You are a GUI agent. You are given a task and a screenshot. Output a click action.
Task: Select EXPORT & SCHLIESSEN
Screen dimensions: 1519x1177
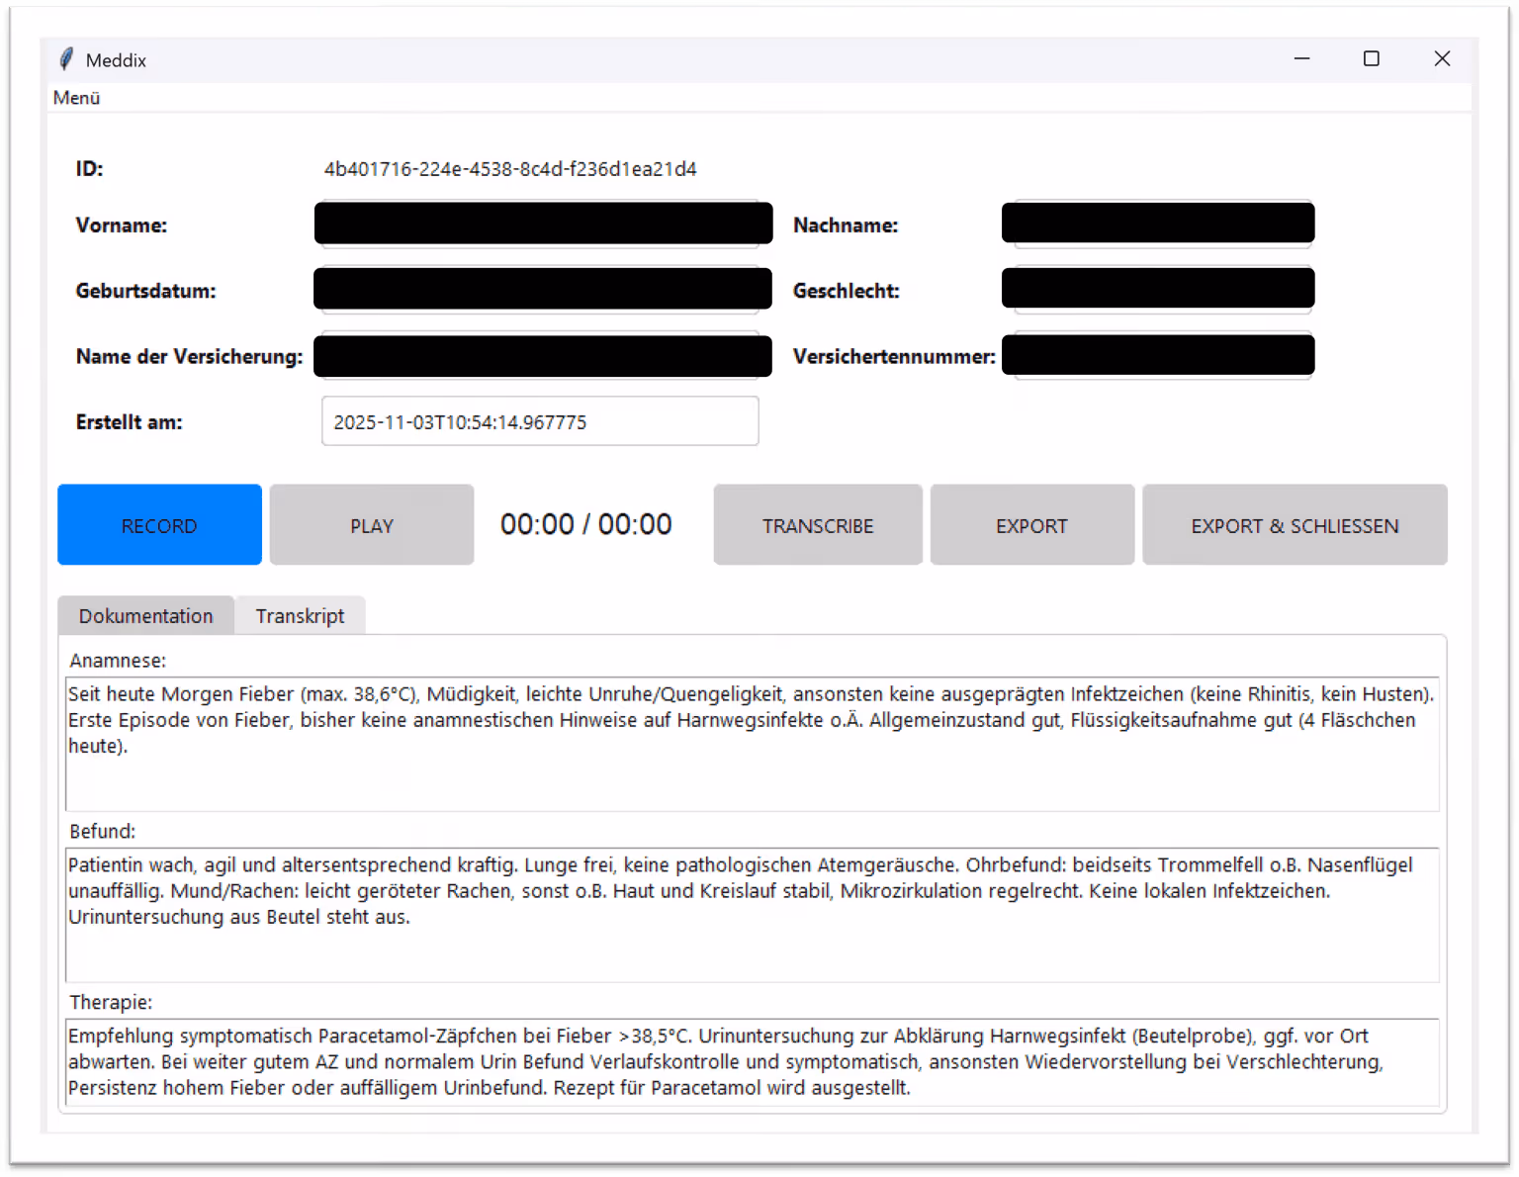[x=1294, y=524]
